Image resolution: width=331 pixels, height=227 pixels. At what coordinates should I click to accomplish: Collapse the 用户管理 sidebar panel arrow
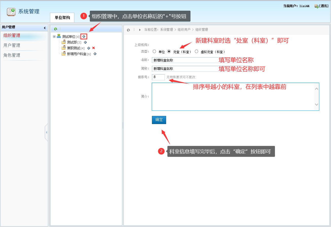pos(45,28)
